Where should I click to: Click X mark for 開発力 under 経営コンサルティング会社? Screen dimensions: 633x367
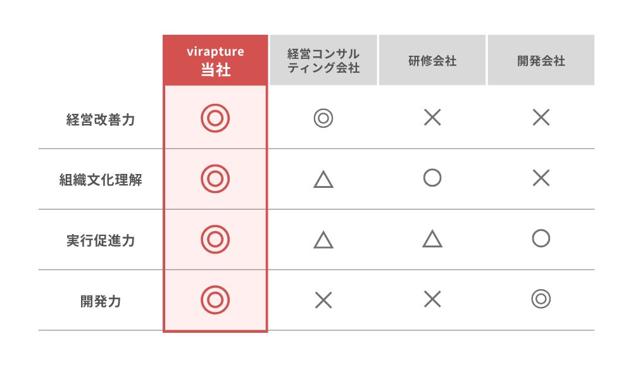click(x=323, y=300)
